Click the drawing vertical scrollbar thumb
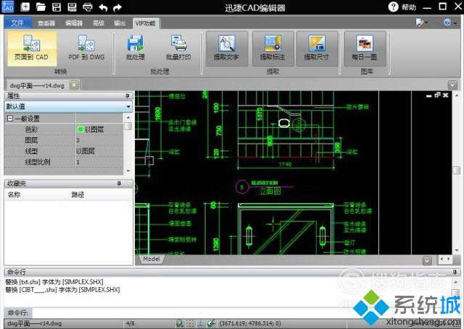The image size is (464, 329). tap(457, 170)
